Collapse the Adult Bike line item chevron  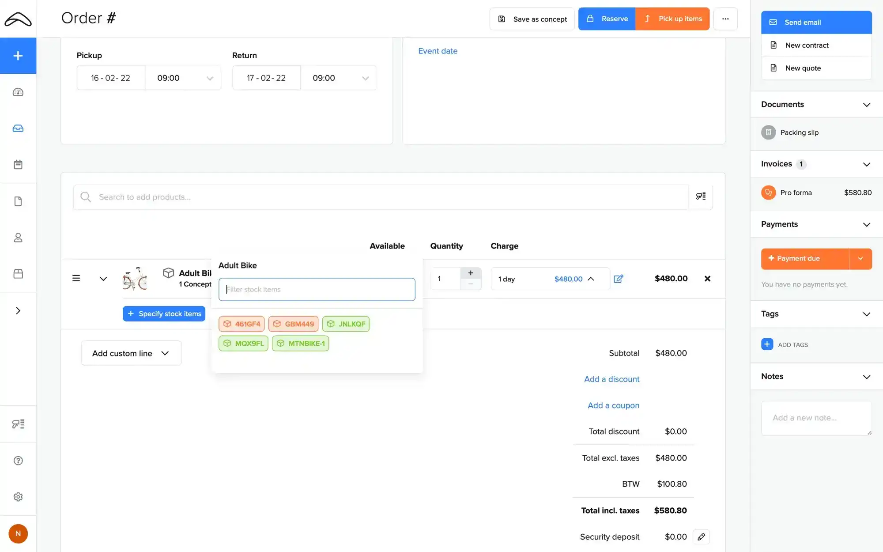pos(103,279)
